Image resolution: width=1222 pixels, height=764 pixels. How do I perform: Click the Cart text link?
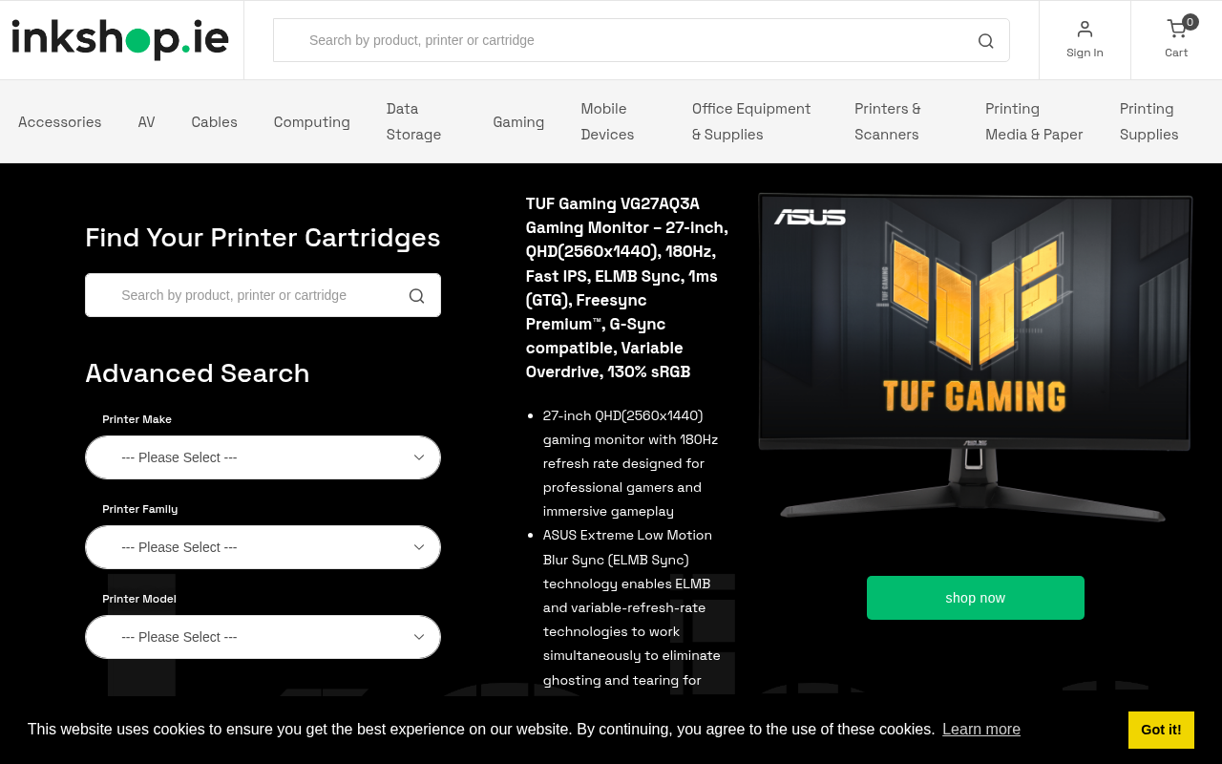(1176, 53)
